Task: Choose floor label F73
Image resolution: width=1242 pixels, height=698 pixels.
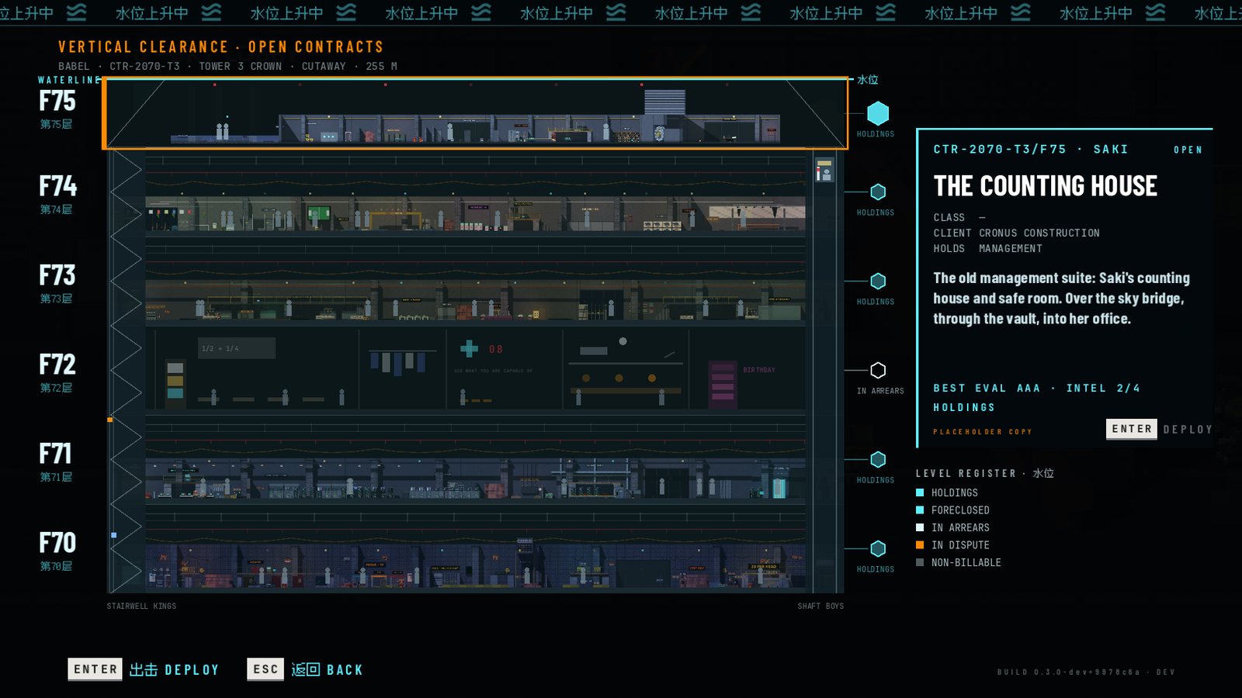Action: [57, 275]
